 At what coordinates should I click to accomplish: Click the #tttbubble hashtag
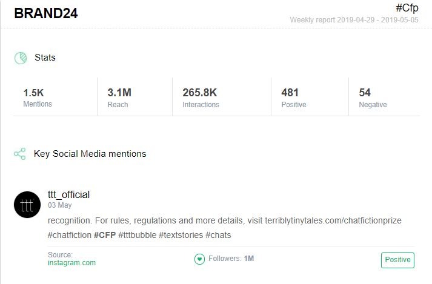tap(137, 234)
